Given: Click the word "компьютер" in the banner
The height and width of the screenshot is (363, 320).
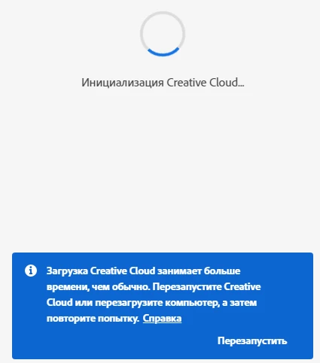Looking at the screenshot, I should 192,303.
